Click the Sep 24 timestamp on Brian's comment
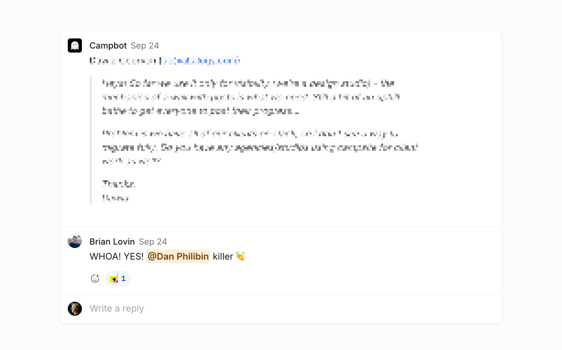Image resolution: width=562 pixels, height=350 pixels. click(x=153, y=242)
